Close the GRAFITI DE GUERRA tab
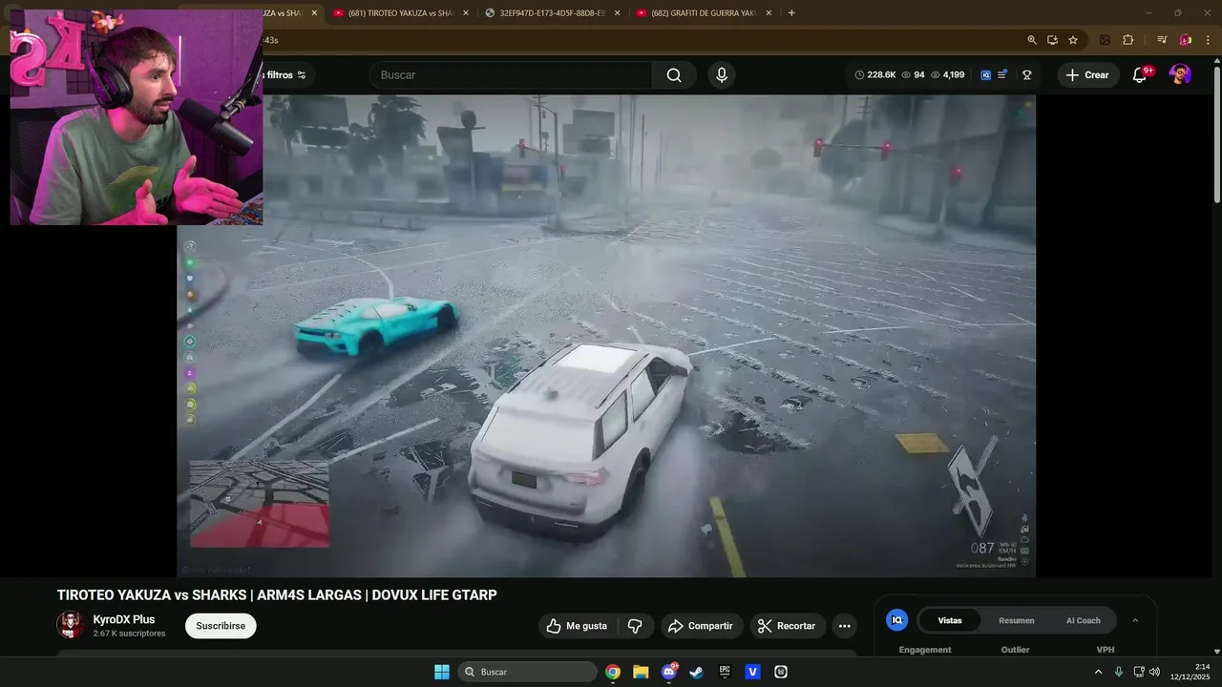This screenshot has height=687, width=1222. [x=769, y=13]
